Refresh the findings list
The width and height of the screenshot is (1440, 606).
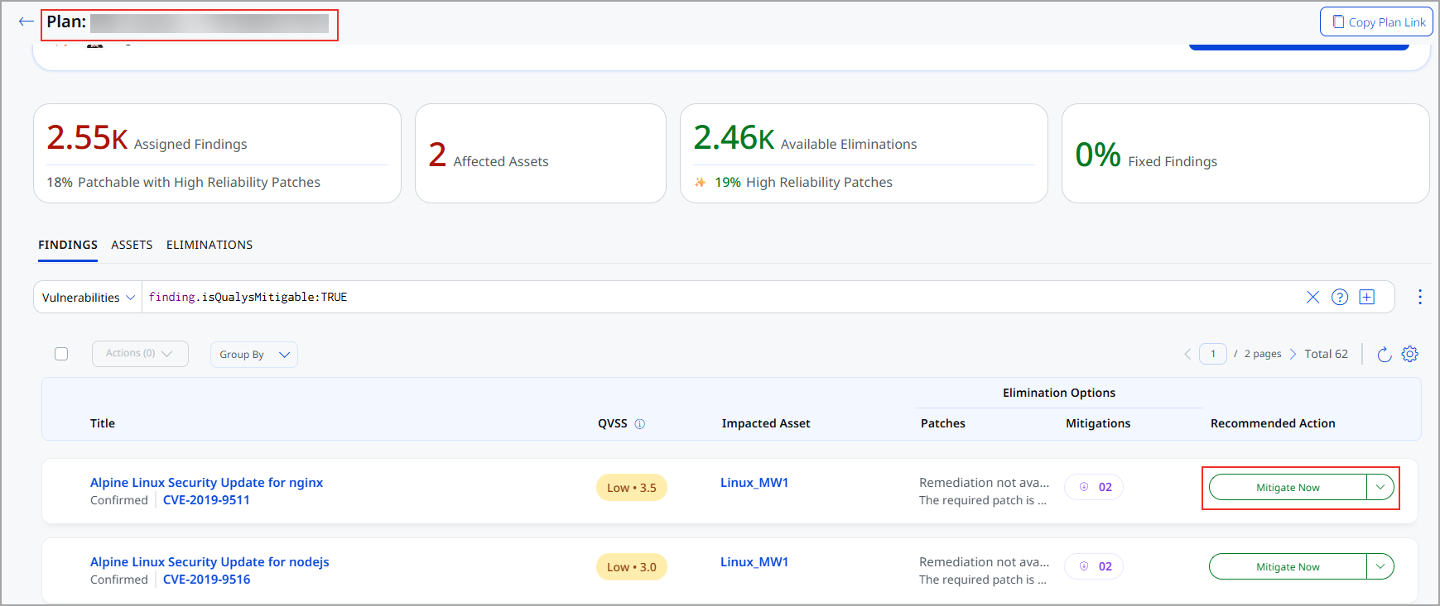(1384, 355)
